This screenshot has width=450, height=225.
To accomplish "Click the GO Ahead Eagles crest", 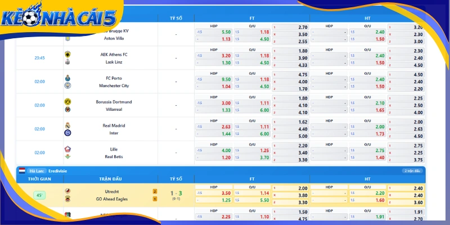I will (x=67, y=199).
